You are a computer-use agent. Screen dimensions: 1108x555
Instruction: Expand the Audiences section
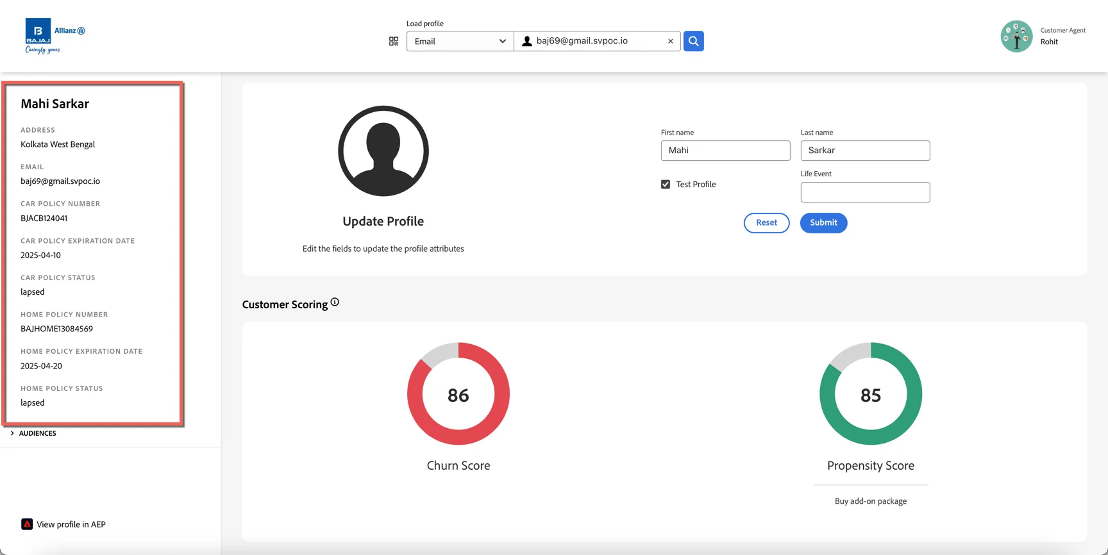tap(33, 433)
